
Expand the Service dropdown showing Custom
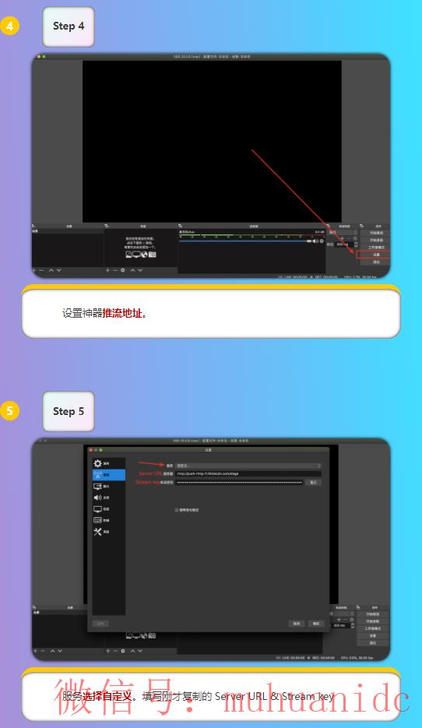[248, 466]
